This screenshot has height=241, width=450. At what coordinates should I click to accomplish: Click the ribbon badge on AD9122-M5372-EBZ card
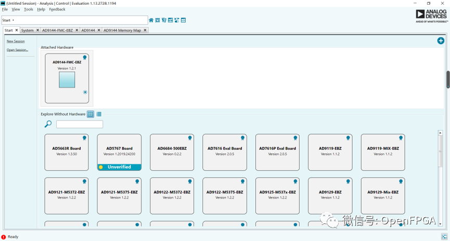point(190,182)
